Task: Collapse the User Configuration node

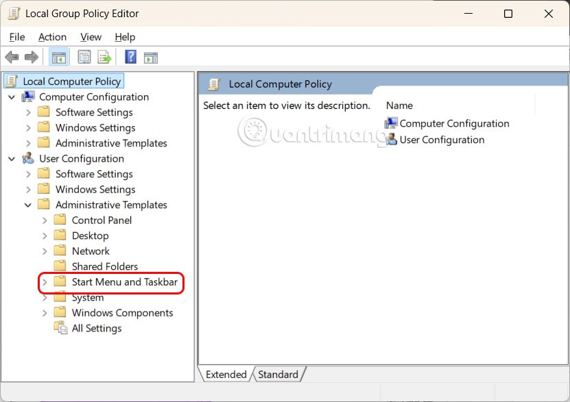Action: [x=12, y=159]
